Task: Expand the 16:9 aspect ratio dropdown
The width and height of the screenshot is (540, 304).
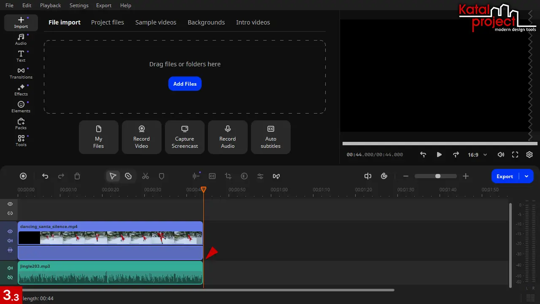Action: click(477, 155)
